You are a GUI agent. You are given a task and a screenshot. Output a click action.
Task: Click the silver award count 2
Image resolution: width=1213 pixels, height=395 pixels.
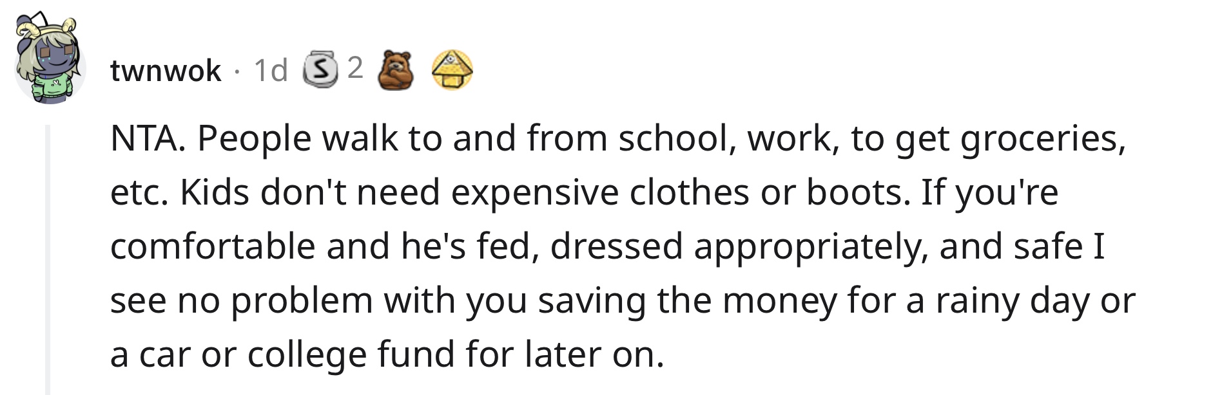[355, 68]
